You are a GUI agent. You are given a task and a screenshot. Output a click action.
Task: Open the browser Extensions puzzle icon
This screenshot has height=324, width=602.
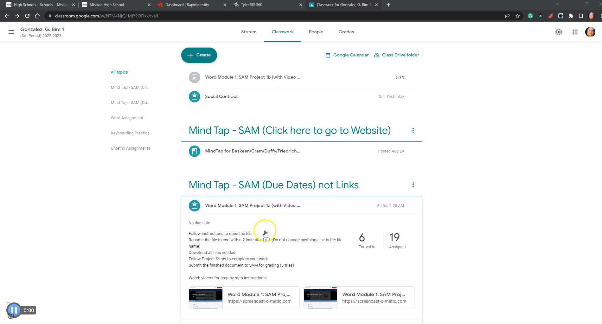[x=570, y=16]
